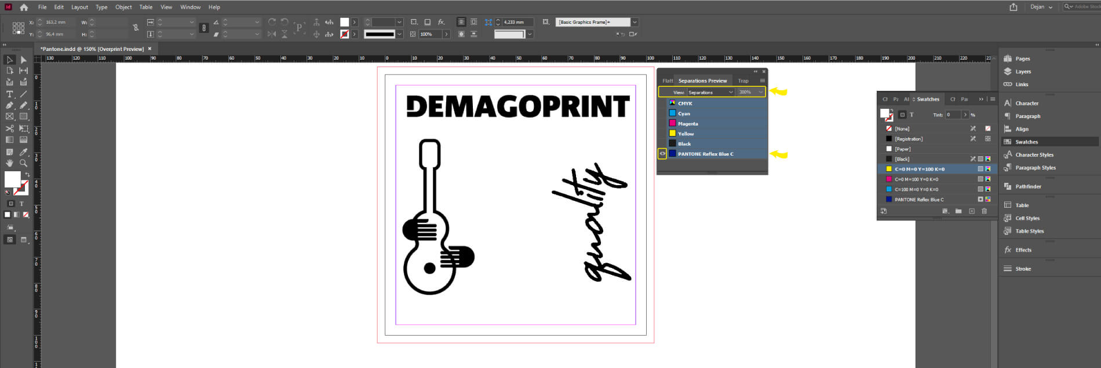Click the Home icon in menu bar
Screen dimensions: 1101x368
[x=24, y=8]
